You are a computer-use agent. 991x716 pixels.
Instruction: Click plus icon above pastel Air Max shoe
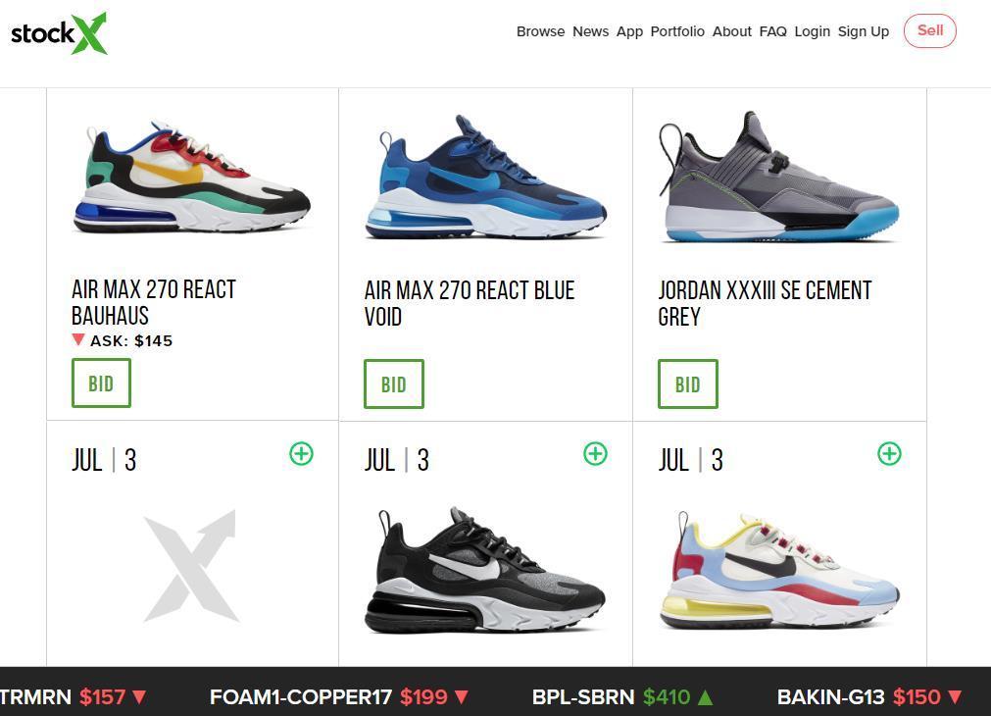889,453
